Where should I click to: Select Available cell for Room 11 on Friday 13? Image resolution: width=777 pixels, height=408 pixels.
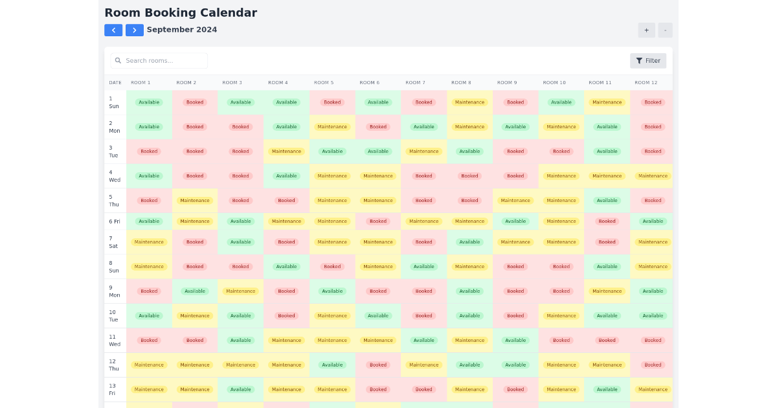click(x=607, y=389)
